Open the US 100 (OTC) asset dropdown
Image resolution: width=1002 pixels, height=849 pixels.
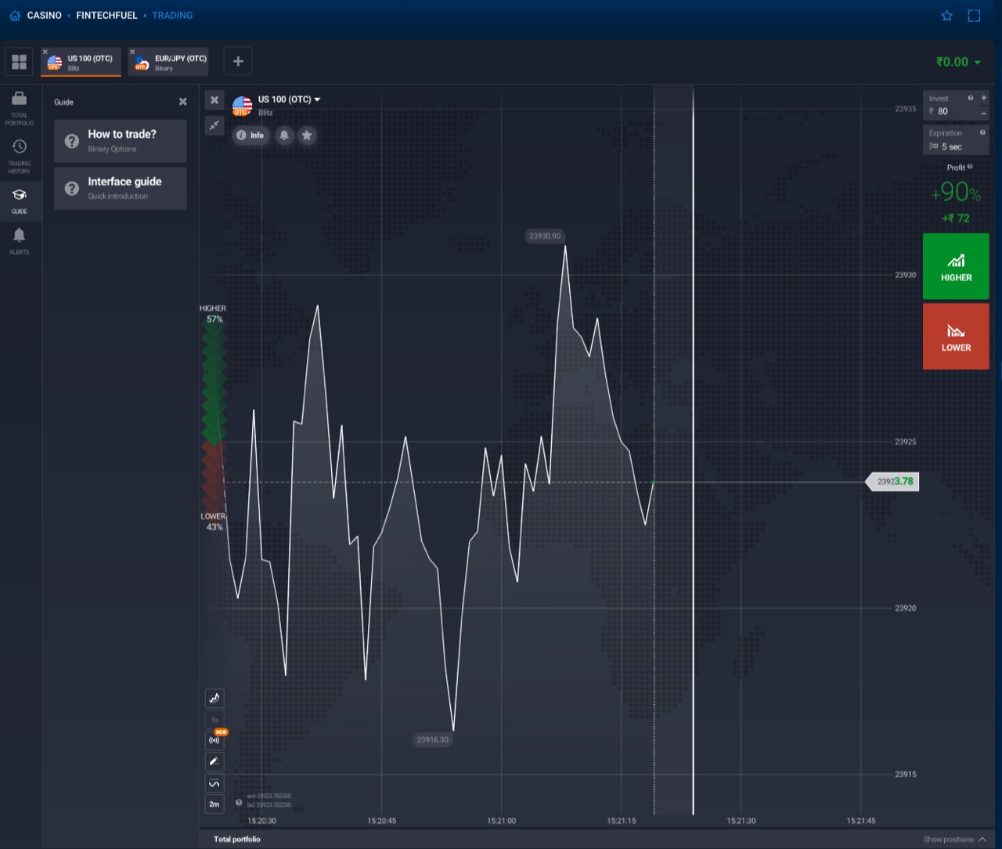316,99
